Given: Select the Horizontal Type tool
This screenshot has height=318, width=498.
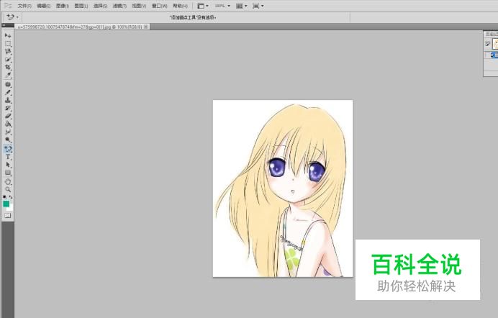Looking at the screenshot, I should [8, 157].
